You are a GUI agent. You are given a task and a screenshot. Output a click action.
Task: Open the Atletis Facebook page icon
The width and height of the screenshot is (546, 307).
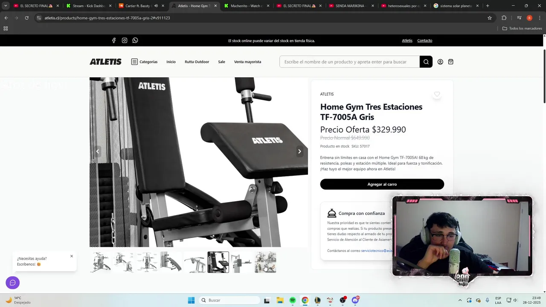point(114,41)
